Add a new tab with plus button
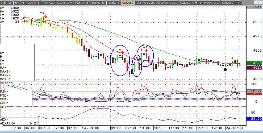Viewport: 263px width, 133px height. [238, 3]
